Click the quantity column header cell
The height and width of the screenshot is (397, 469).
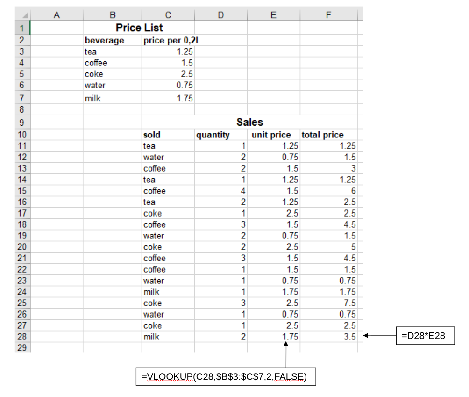click(x=221, y=135)
